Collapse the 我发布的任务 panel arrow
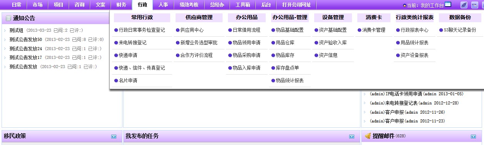Viewport: 484px width, 145px height. 352,136
